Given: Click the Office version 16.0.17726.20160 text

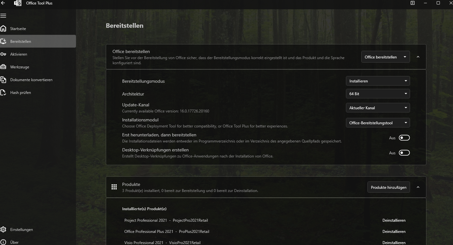Looking at the screenshot, I should pos(166,111).
